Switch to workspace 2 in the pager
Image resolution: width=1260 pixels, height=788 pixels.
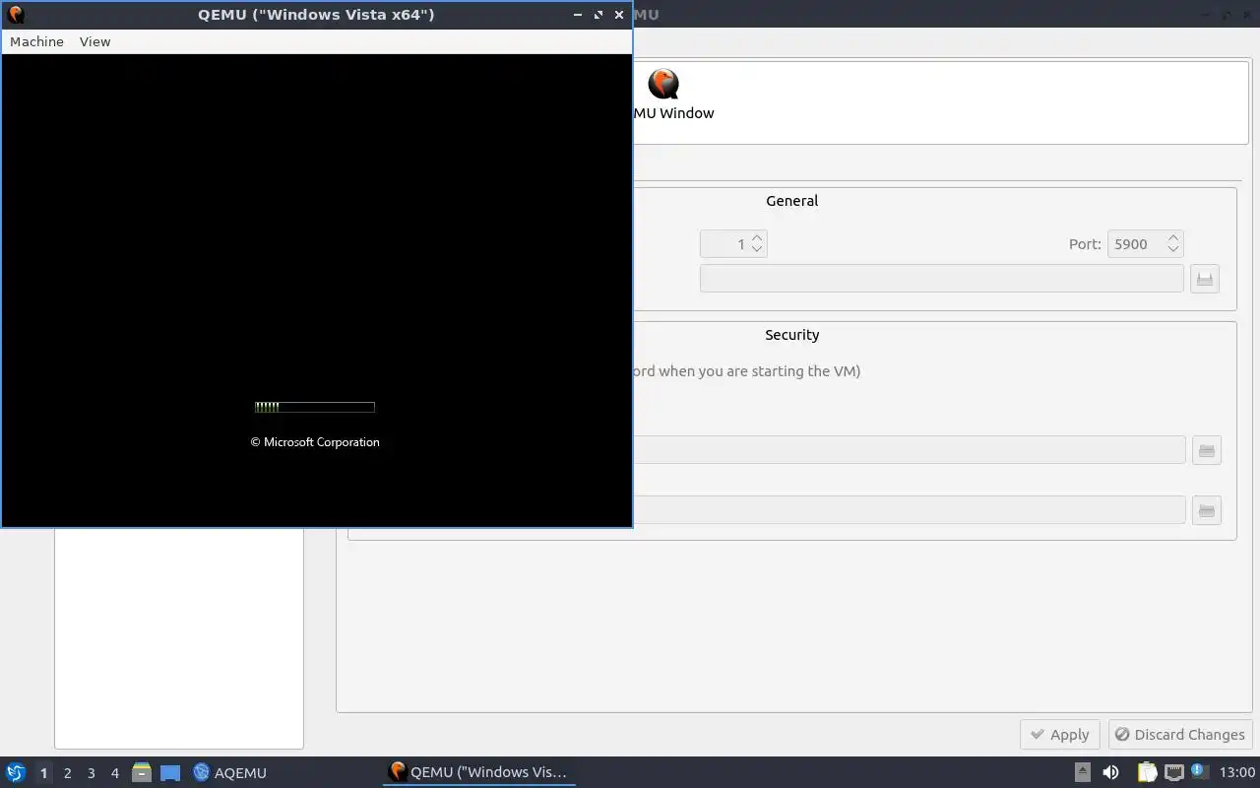coord(67,773)
